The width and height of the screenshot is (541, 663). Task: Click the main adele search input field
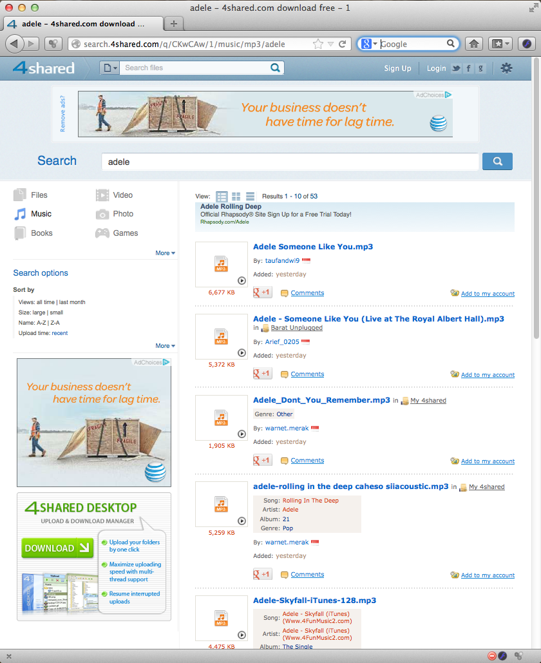tap(290, 162)
